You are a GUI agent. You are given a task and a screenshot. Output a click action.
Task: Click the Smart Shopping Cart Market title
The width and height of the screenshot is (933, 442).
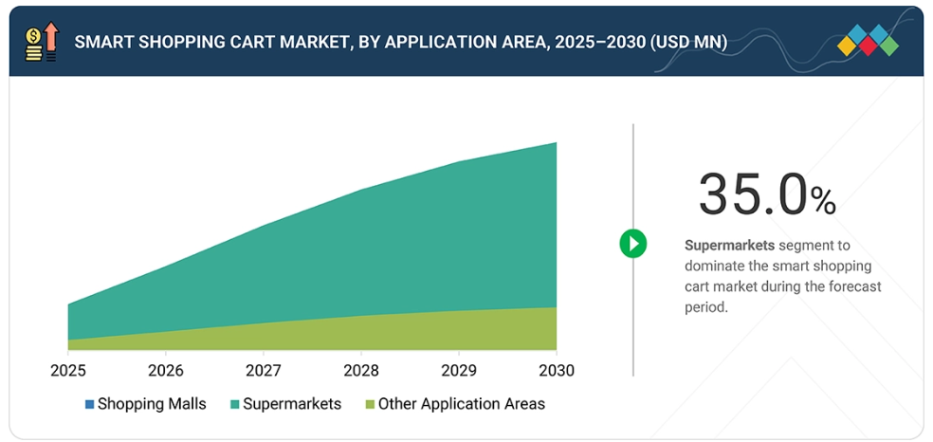[x=400, y=42]
